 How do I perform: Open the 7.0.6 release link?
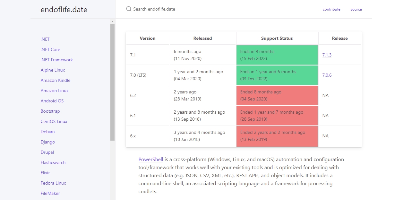pyautogui.click(x=327, y=75)
